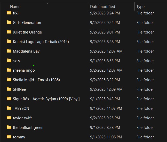The image size is (167, 142).
Task: Select Sheila Majid - Emosi (1986) name
Action: click(36, 80)
